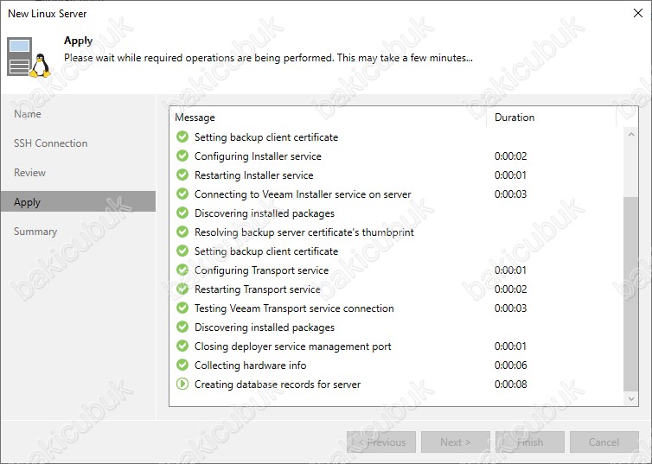Click green check beside Resolving backup server certificate's thumbprint
The image size is (652, 464).
pos(182,232)
